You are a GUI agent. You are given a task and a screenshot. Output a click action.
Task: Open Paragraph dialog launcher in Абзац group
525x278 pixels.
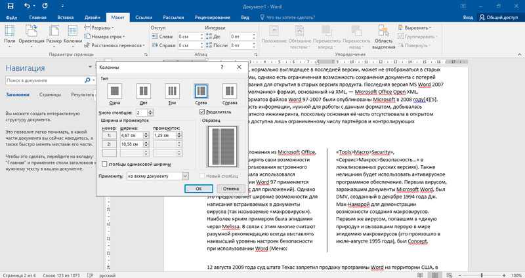click(255, 54)
